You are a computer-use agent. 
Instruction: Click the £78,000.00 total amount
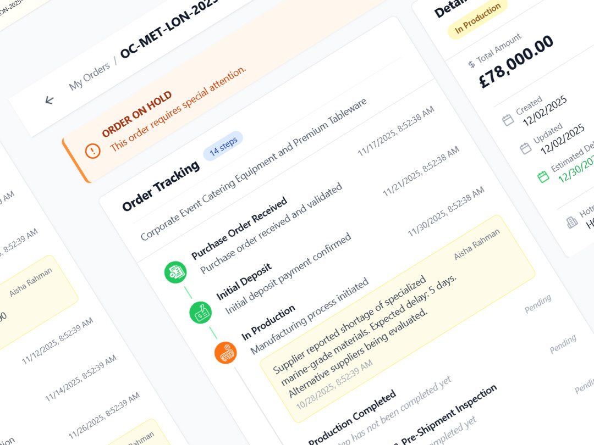click(x=516, y=60)
